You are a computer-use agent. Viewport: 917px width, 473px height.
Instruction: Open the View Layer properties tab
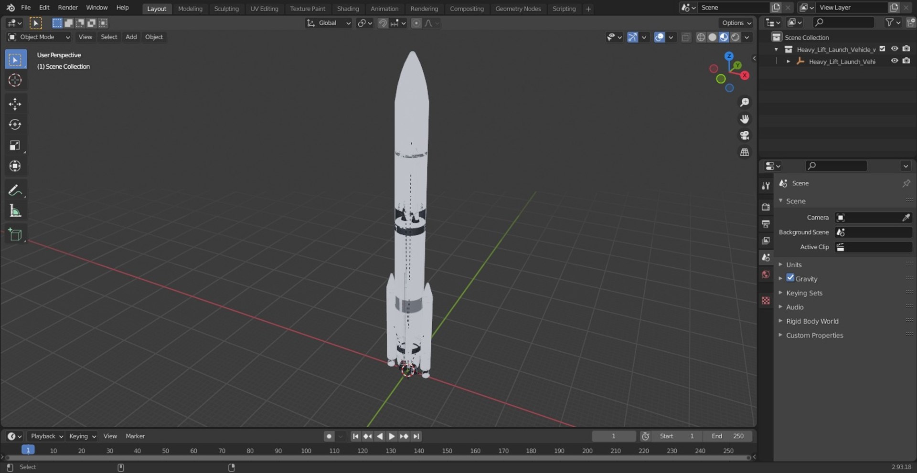click(x=766, y=241)
